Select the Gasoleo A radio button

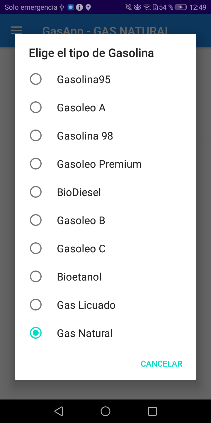(36, 108)
